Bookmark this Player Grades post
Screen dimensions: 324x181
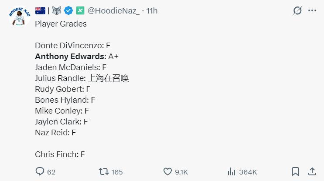pos(295,172)
